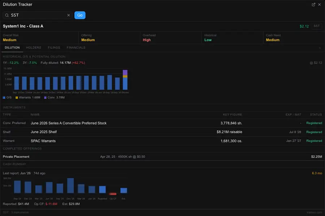
Task: Click the $2.25M offering amount
Action: [x=316, y=157]
